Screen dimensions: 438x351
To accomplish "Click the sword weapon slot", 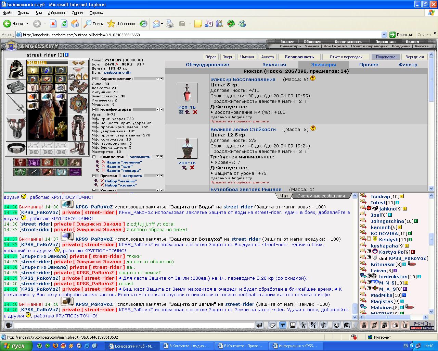I will point(16,104).
